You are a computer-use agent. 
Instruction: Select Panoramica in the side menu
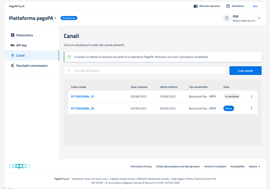(x=24, y=35)
